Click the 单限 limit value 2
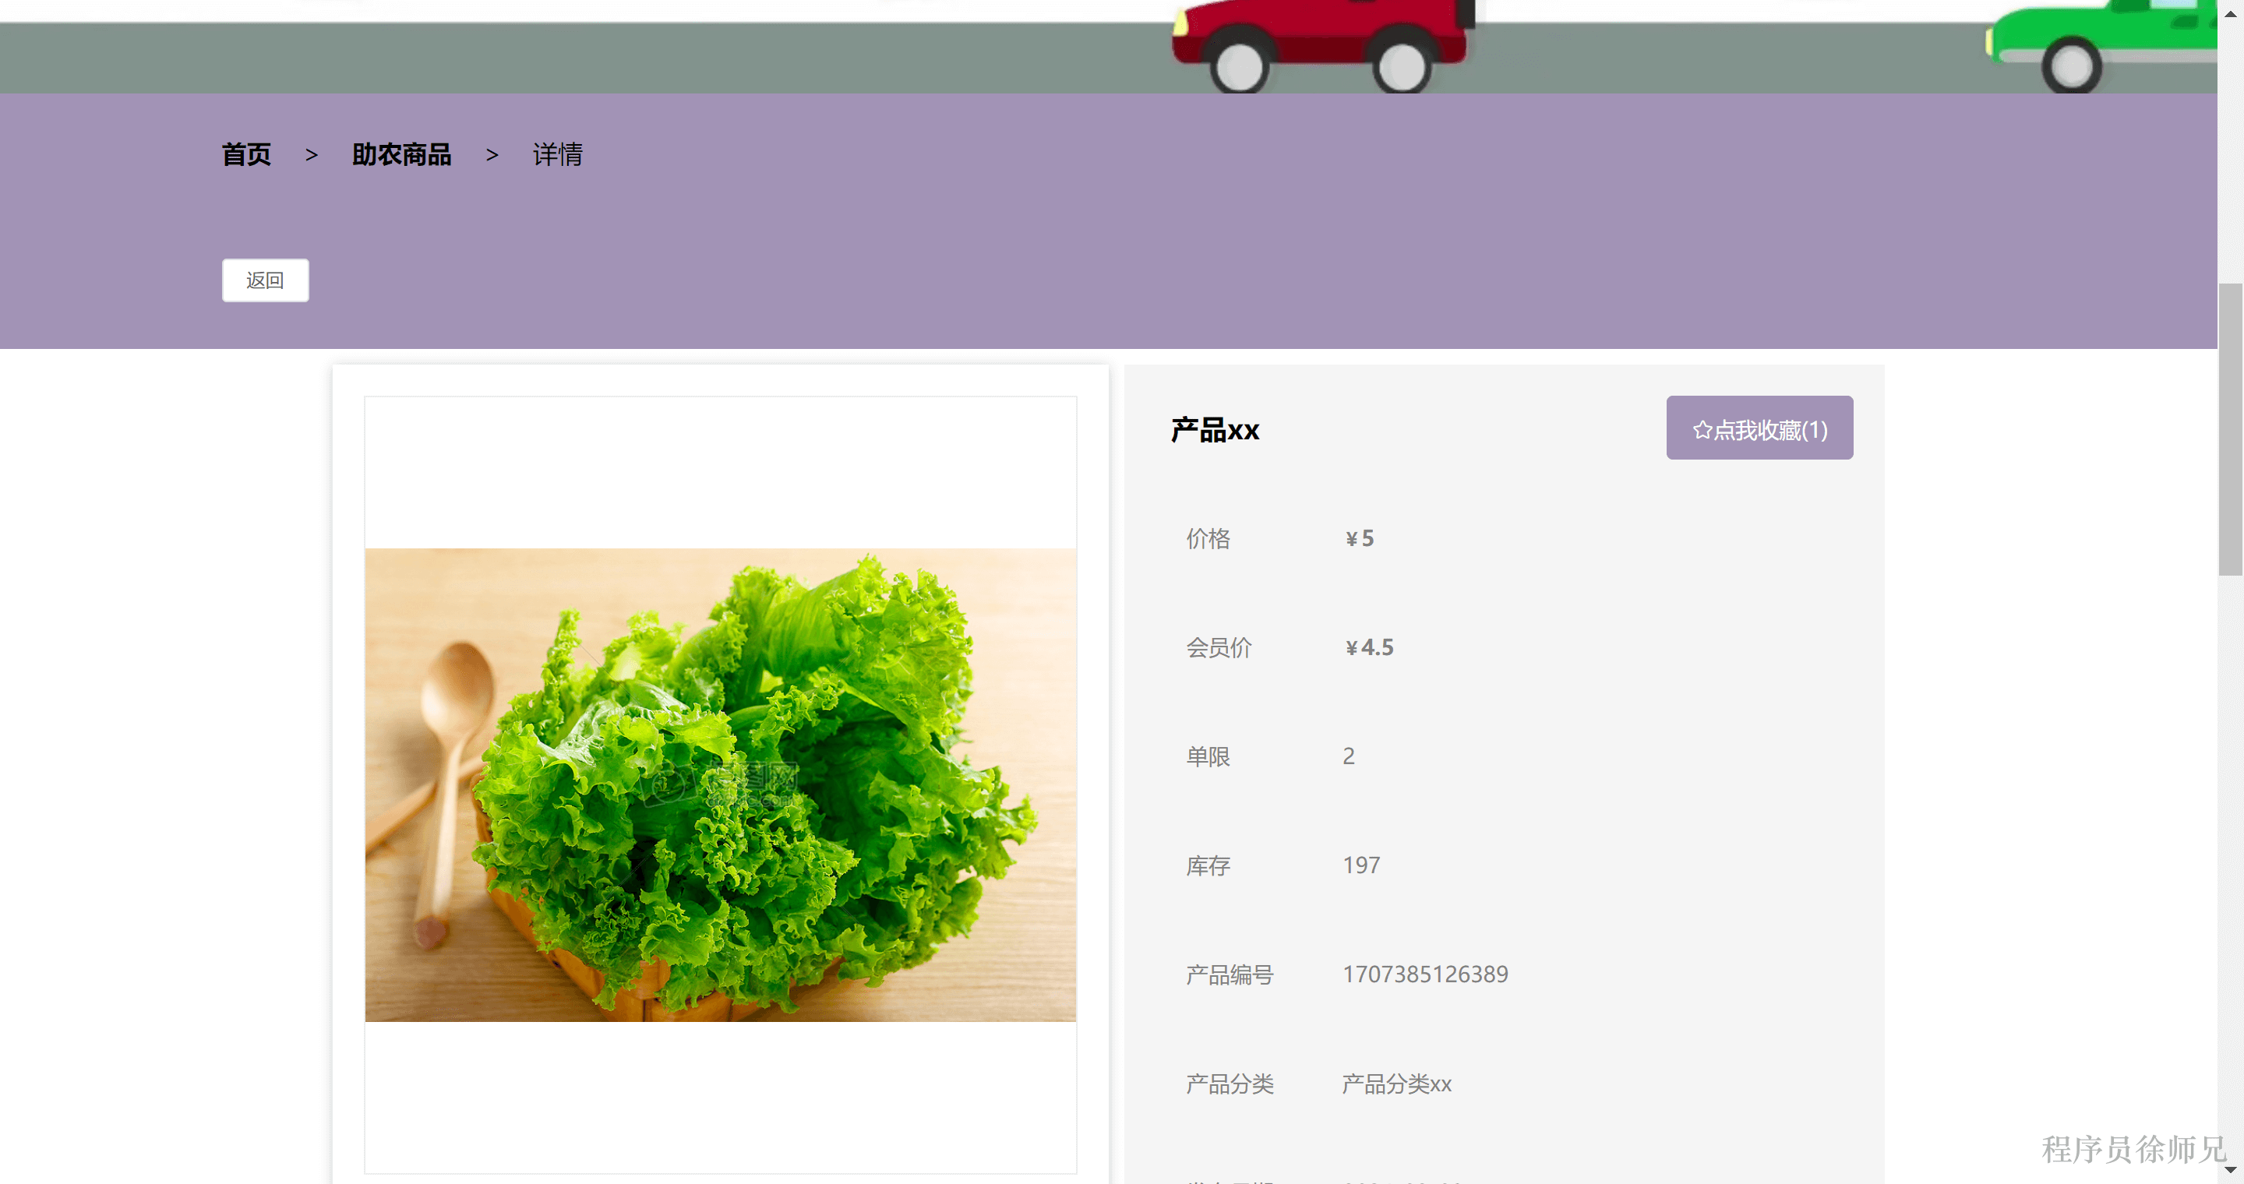The image size is (2244, 1184). pyautogui.click(x=1349, y=756)
